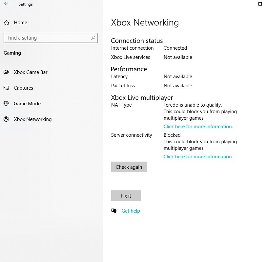
Task: Click the search magnifier icon
Action: (93, 38)
